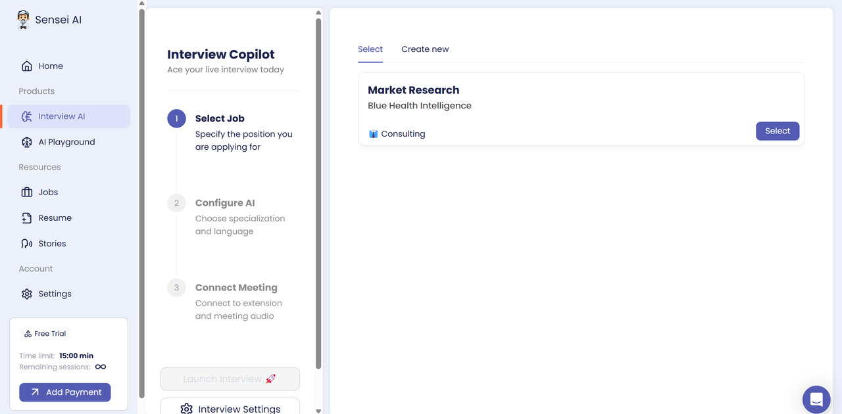
Task: Open the chat support bubble
Action: (816, 399)
